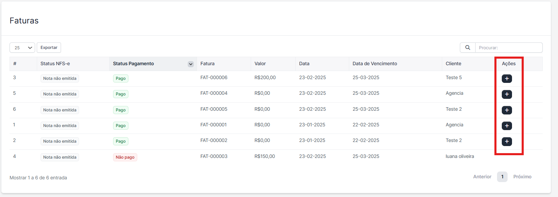This screenshot has width=558, height=197.
Task: Sort by Data de Vencimento column
Action: pyautogui.click(x=374, y=64)
